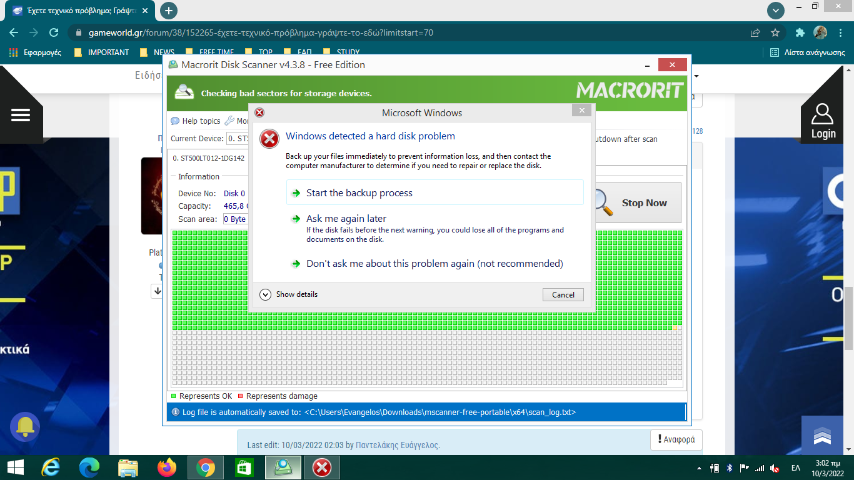Click the scroll-to-top chevron button

pos(822,436)
